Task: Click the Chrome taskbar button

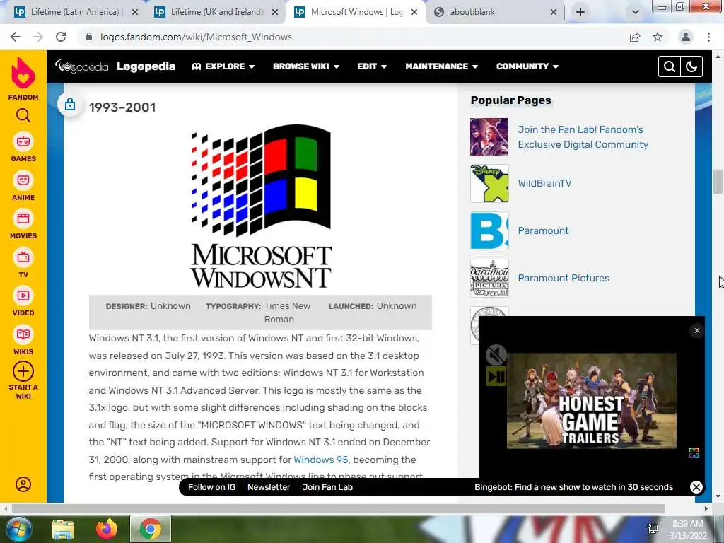Action: click(151, 529)
